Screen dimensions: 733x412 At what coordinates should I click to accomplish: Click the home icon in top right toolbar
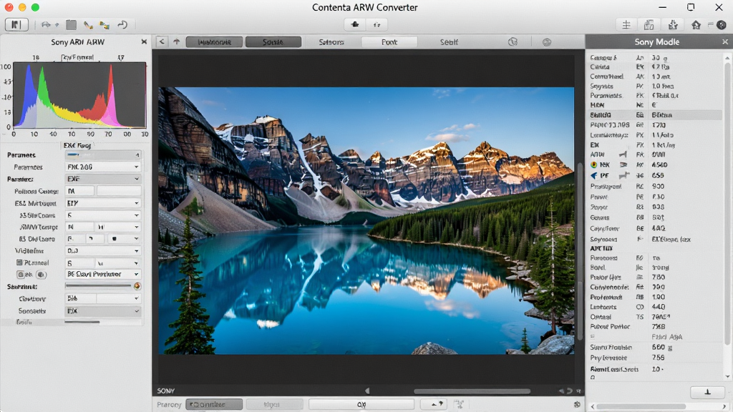coord(696,25)
